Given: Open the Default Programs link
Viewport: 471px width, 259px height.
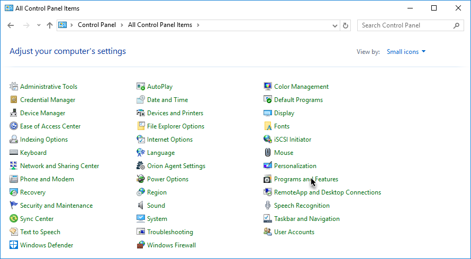Looking at the screenshot, I should click(x=298, y=100).
